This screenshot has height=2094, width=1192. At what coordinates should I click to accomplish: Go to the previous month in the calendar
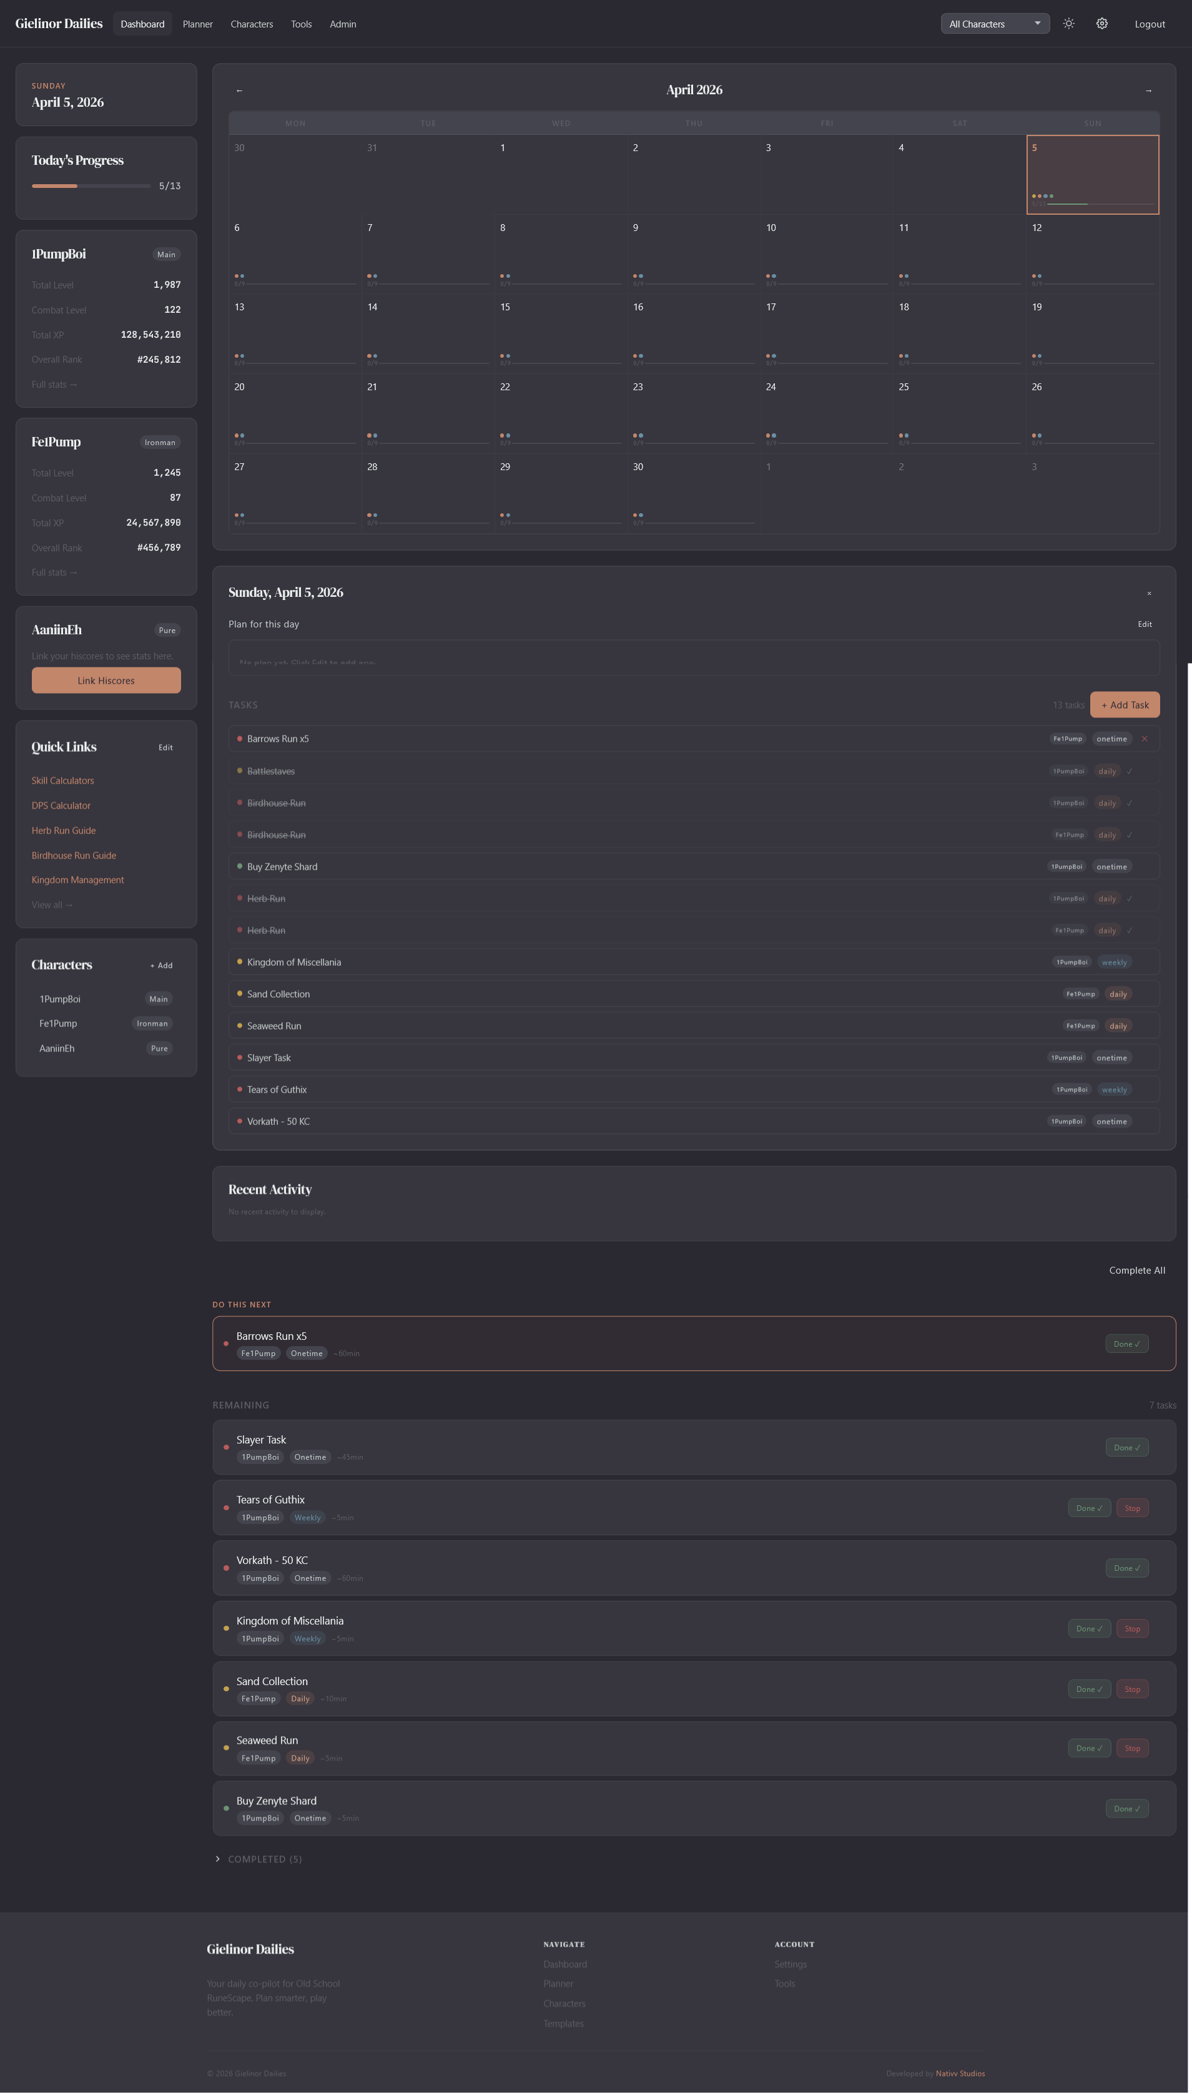(239, 90)
